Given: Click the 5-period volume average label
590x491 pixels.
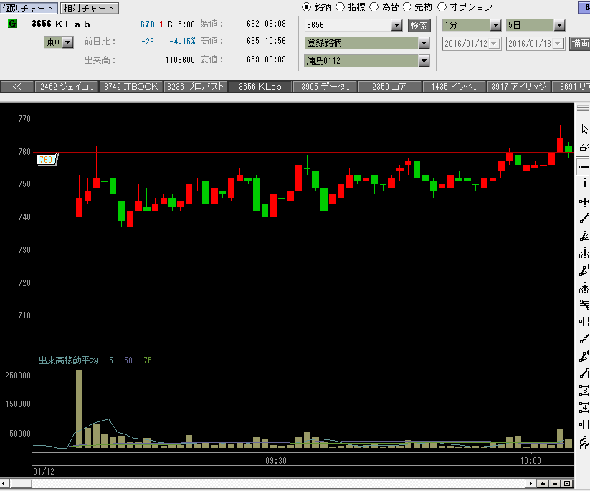Looking at the screenshot, I should point(111,361).
